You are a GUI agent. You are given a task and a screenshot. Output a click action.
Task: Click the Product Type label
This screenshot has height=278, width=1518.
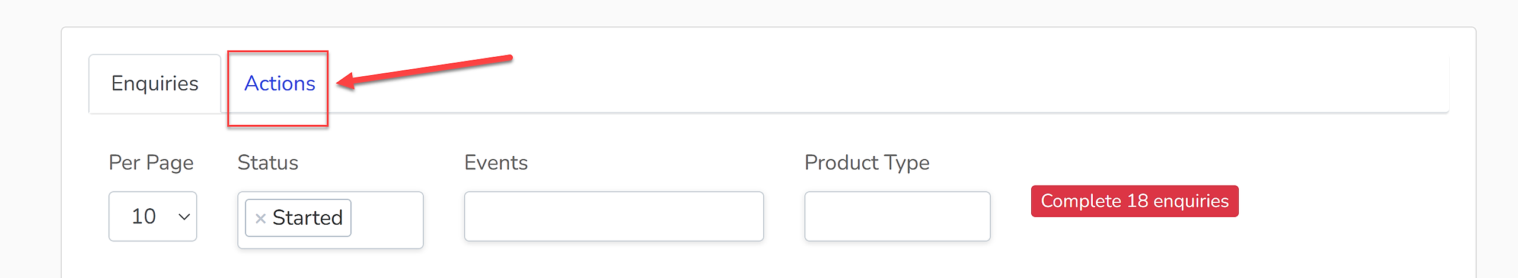[867, 163]
